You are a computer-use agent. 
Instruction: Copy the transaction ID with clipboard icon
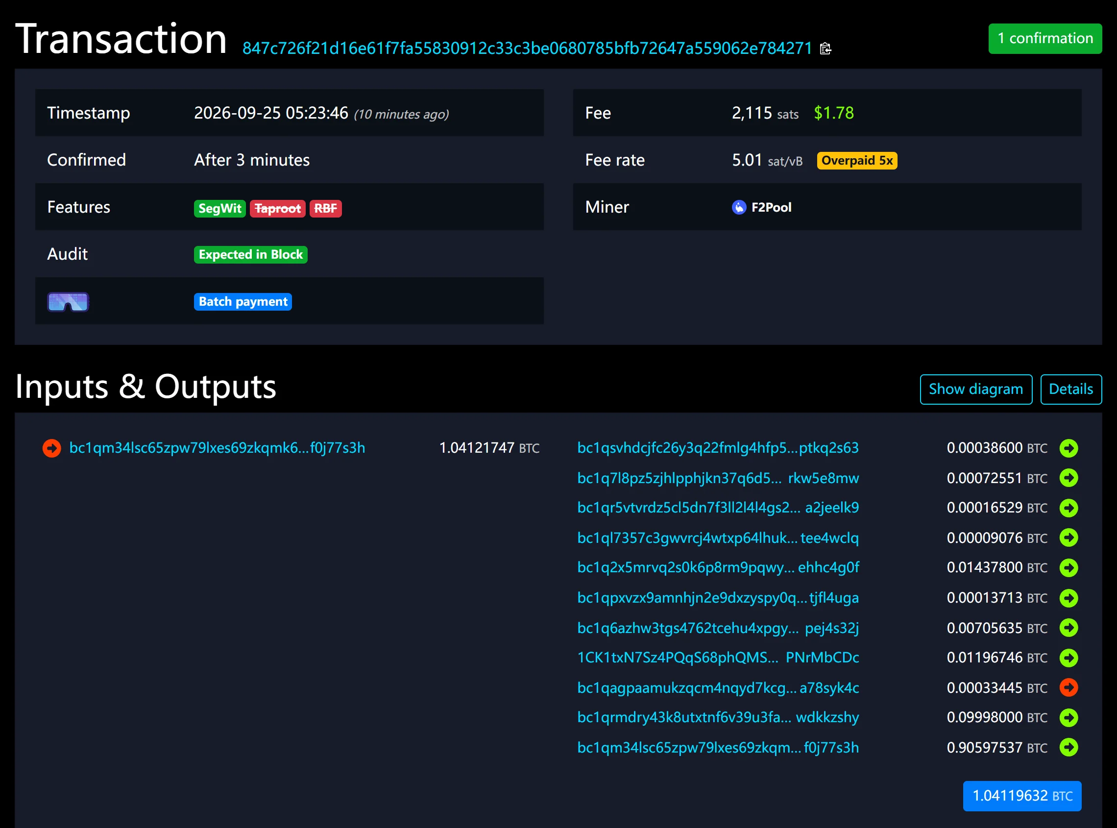pyautogui.click(x=826, y=49)
